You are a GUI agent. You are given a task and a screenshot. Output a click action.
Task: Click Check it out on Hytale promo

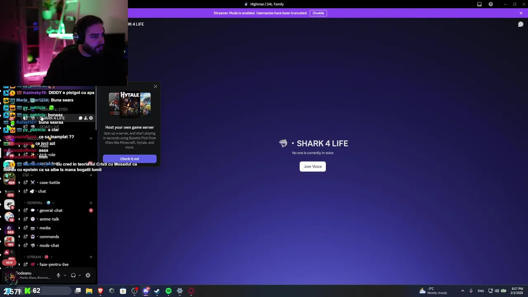[x=130, y=159]
